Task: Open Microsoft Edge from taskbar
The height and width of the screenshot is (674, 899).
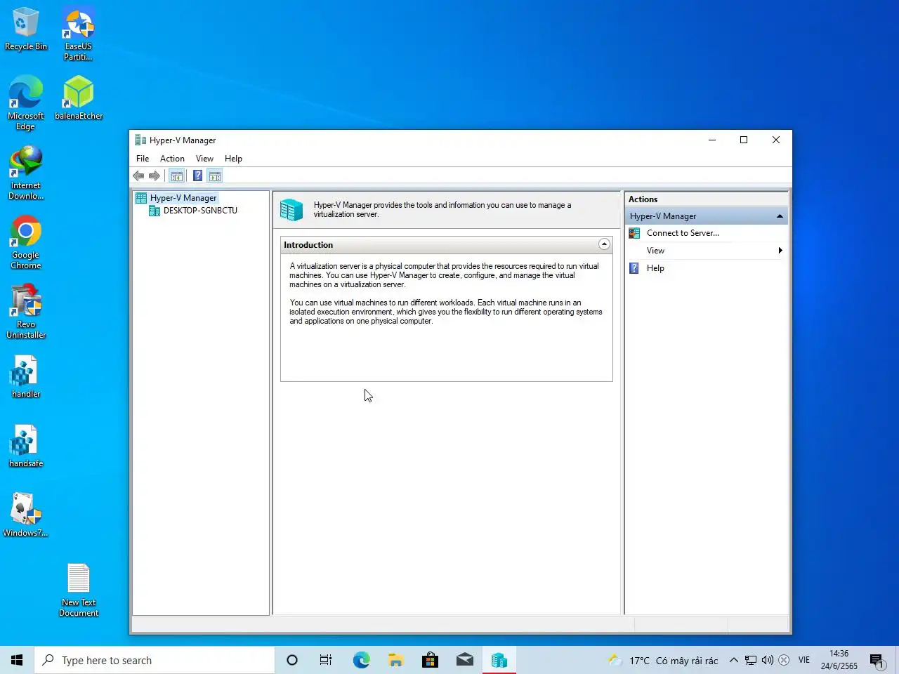Action: pyautogui.click(x=361, y=660)
